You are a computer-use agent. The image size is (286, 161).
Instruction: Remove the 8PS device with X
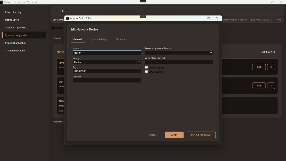pyautogui.click(x=271, y=86)
